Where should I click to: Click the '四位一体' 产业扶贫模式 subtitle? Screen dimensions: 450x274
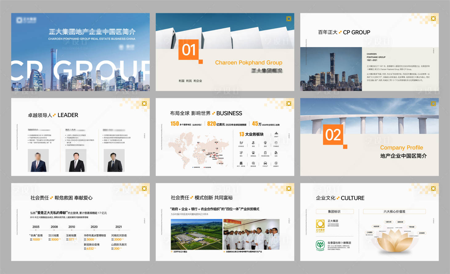[215, 209]
